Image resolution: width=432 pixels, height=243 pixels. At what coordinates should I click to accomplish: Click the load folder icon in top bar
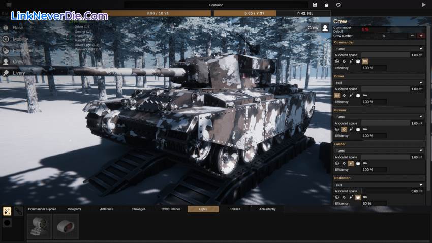pyautogui.click(x=327, y=5)
